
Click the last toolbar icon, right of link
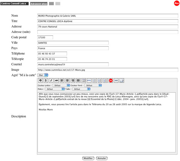122,80
